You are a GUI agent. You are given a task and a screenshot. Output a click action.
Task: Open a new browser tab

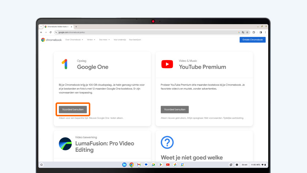[x=76, y=27]
